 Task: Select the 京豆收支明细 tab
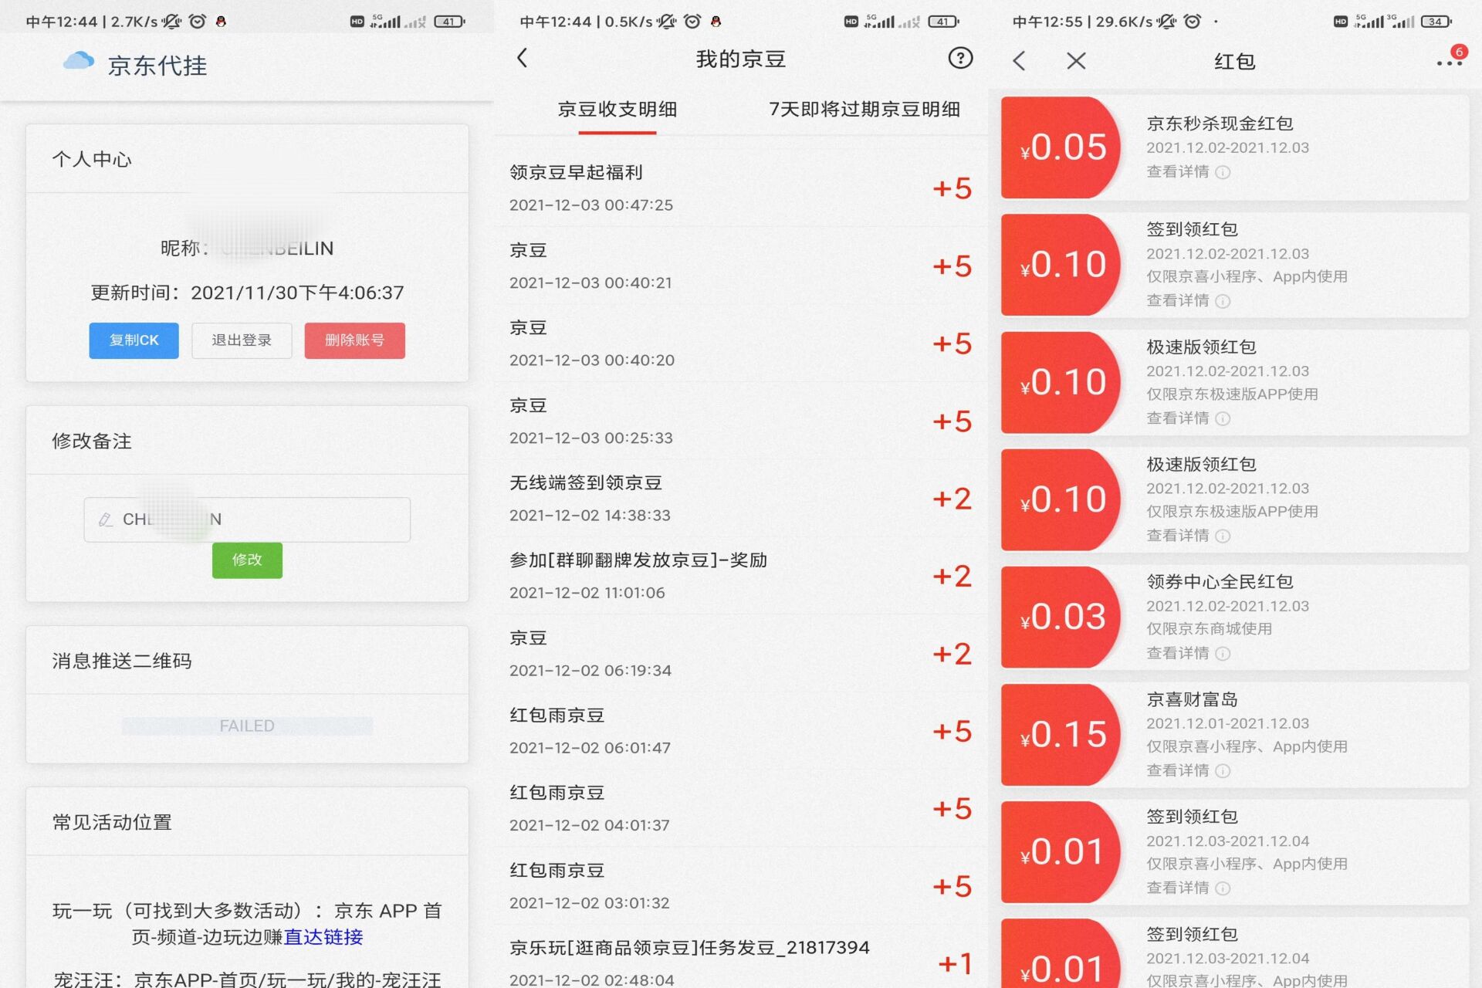pos(617,110)
